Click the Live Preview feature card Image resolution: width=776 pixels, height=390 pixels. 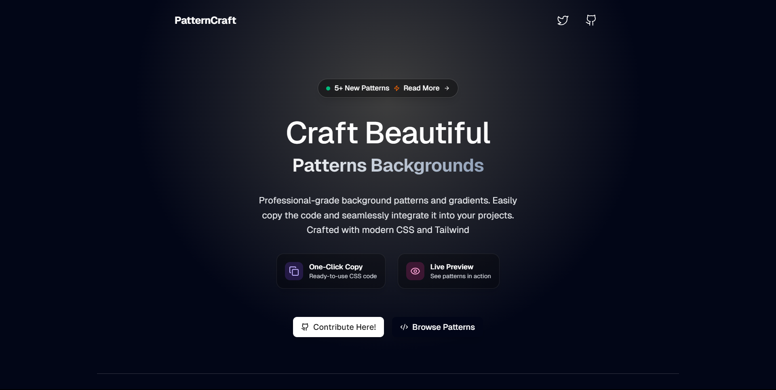click(x=449, y=271)
